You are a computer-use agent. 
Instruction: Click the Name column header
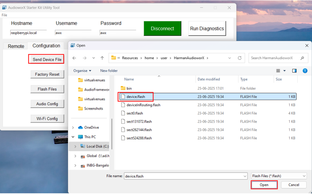(129, 79)
